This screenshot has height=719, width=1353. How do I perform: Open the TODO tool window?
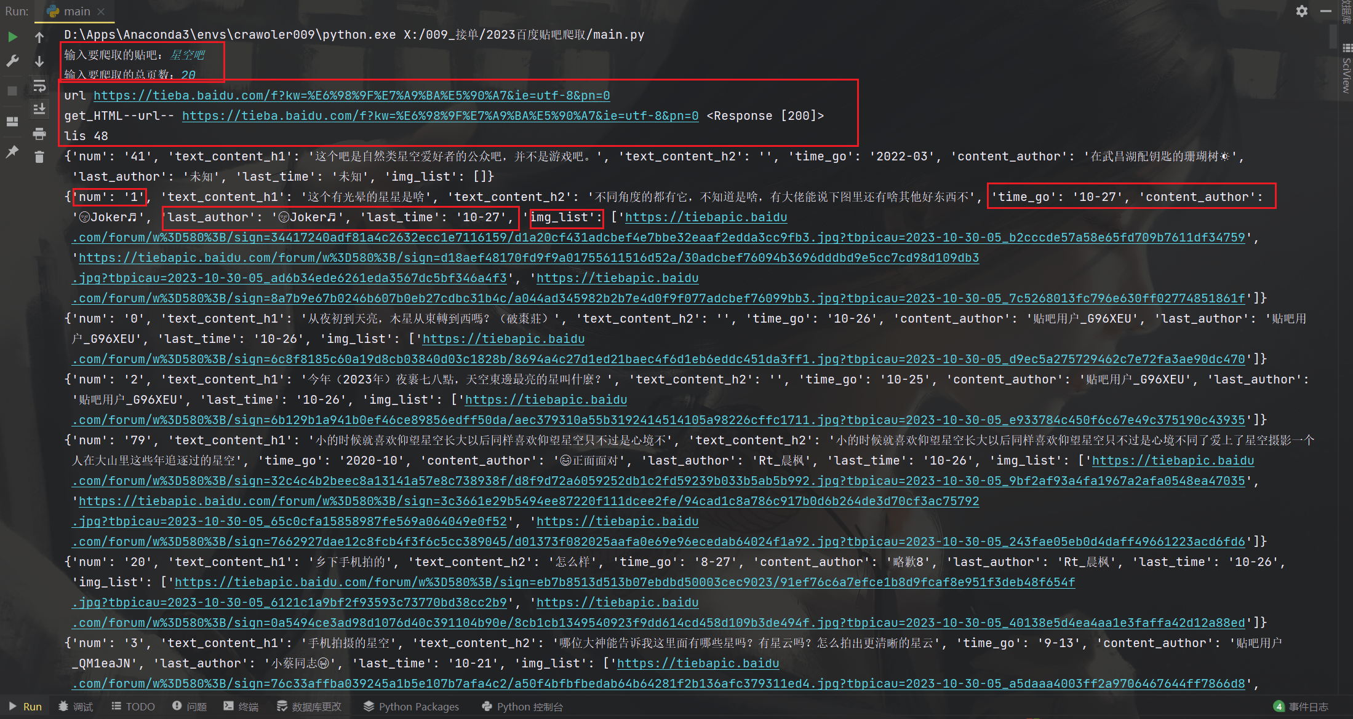133,707
